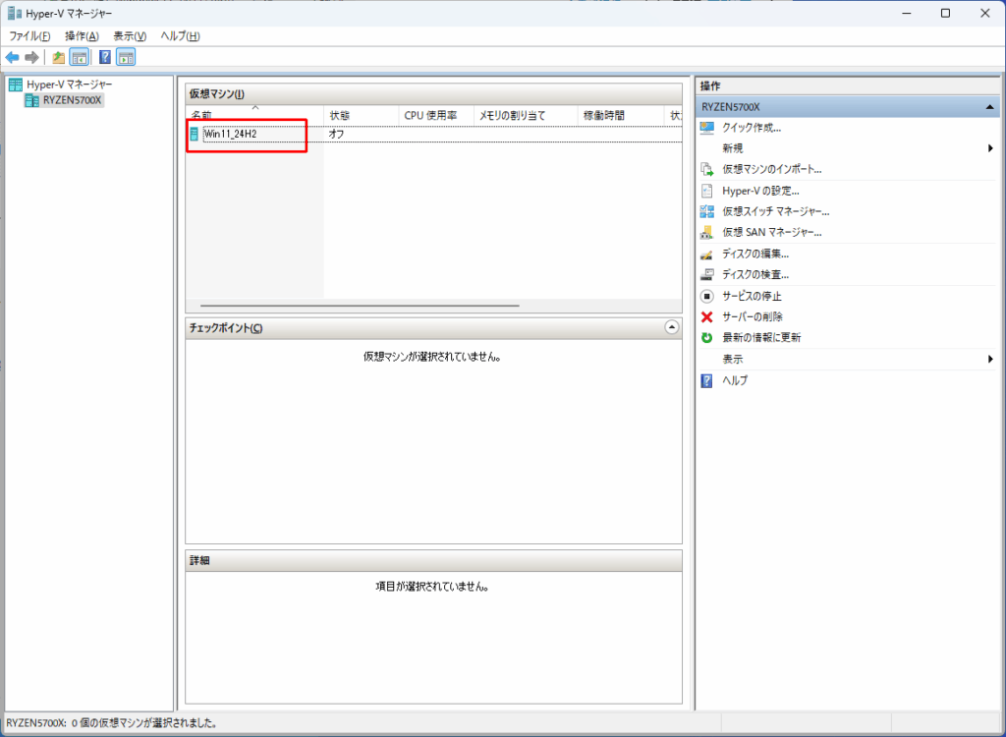The width and height of the screenshot is (1006, 737).
Task: Collapse the RYZEN5700X actions group
Action: tap(990, 106)
